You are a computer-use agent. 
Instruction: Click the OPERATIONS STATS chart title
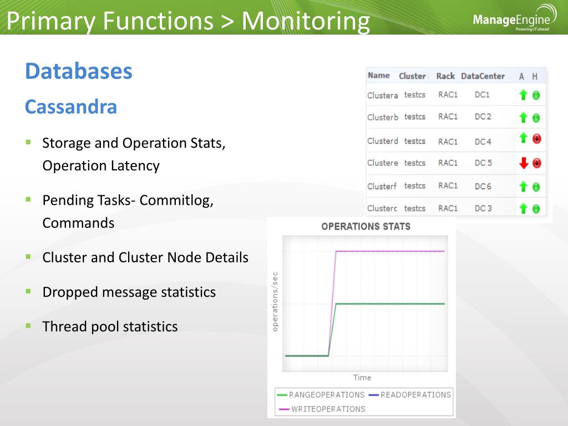point(366,226)
